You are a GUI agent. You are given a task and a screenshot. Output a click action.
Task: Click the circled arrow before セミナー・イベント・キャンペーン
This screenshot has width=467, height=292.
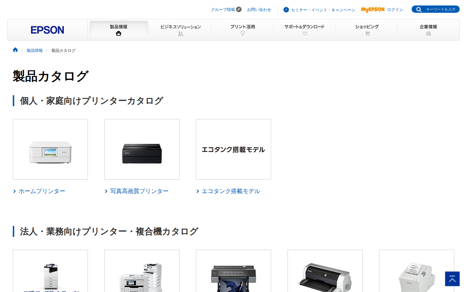286,10
